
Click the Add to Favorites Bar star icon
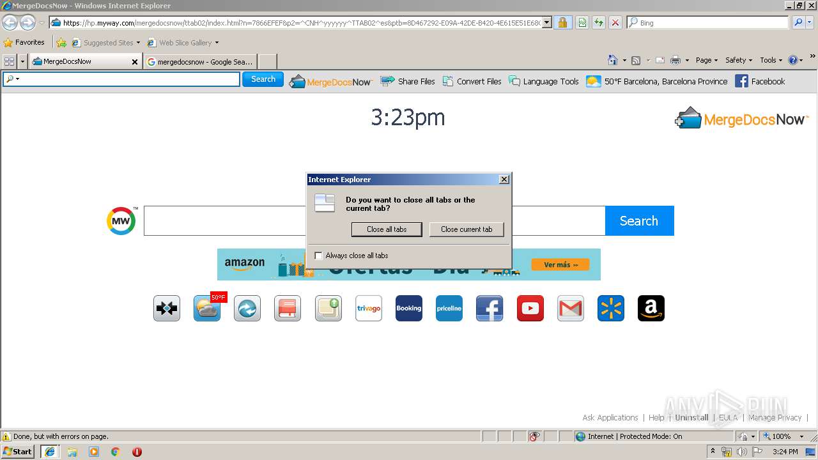click(x=61, y=43)
